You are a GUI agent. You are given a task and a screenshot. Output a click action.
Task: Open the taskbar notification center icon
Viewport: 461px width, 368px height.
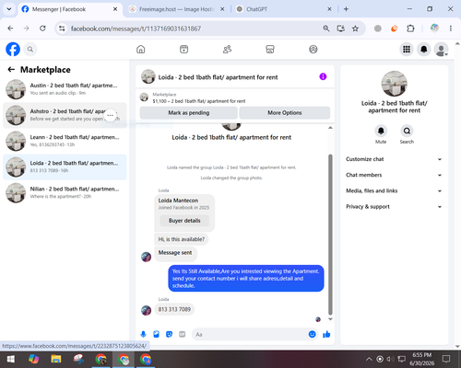tap(446, 359)
